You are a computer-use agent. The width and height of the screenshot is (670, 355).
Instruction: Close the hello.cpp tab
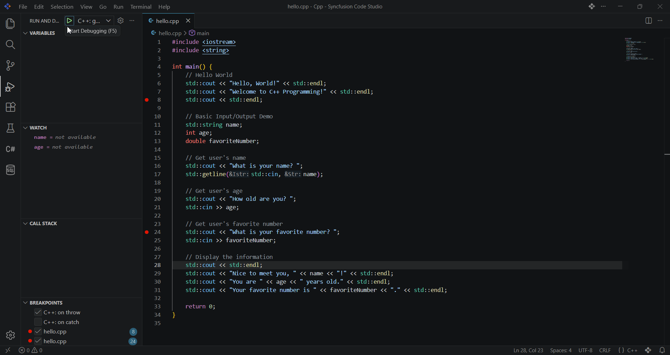coord(188,21)
